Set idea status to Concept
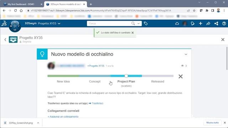228x128 pixels. click(95, 81)
